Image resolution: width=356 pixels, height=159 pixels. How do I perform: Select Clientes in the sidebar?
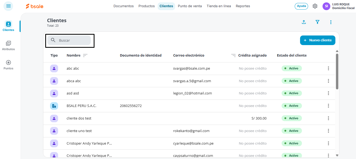point(8,26)
